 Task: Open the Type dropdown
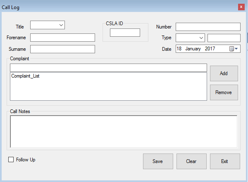pyautogui.click(x=190, y=38)
